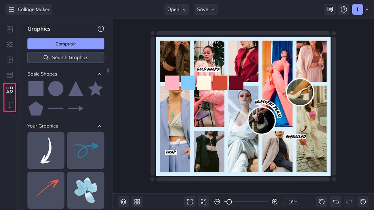374x210 pixels.
Task: Add the triangle basic shape
Action: (x=76, y=89)
